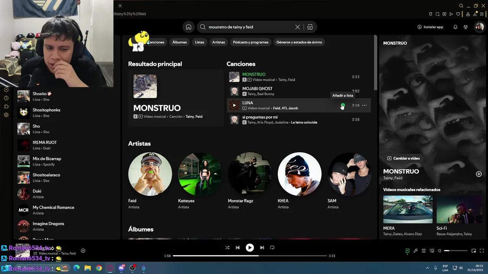Screen dimensions: 488x274
Task: Play LUNA via row play icon
Action: [234, 105]
